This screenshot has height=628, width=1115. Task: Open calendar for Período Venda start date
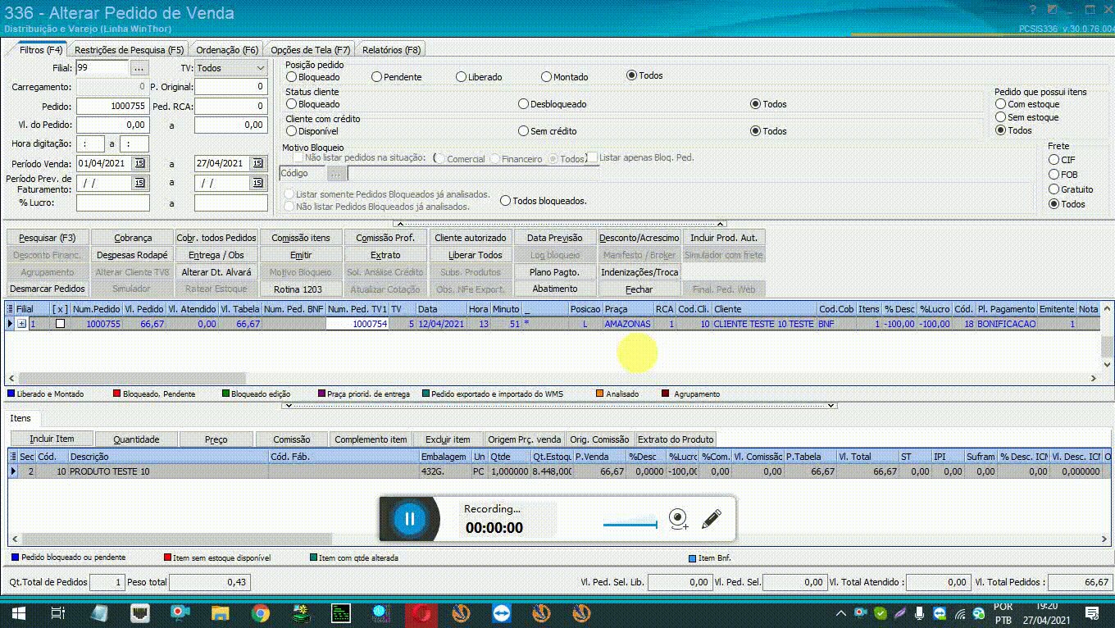(139, 163)
